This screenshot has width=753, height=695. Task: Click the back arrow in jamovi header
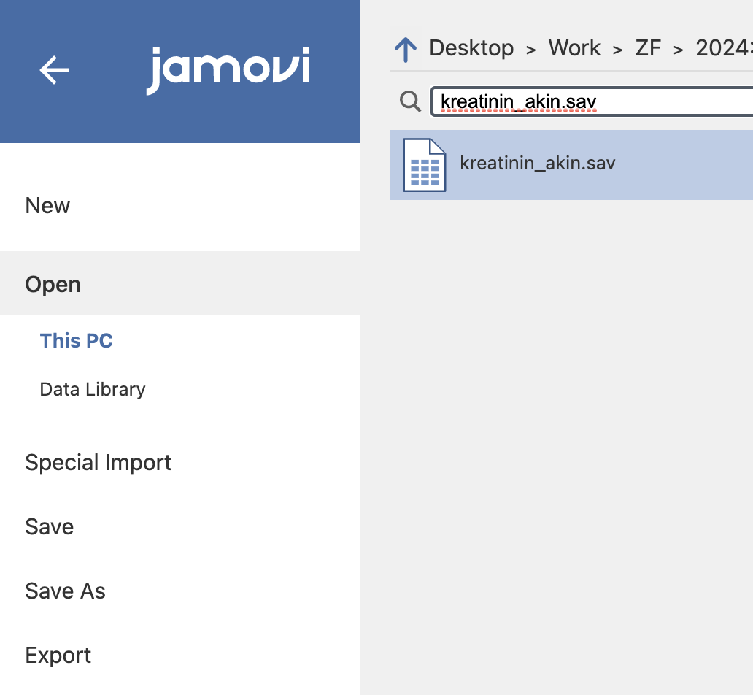pos(54,70)
